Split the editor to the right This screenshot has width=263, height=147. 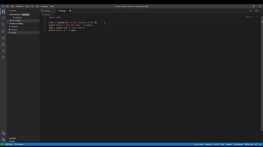point(256,11)
